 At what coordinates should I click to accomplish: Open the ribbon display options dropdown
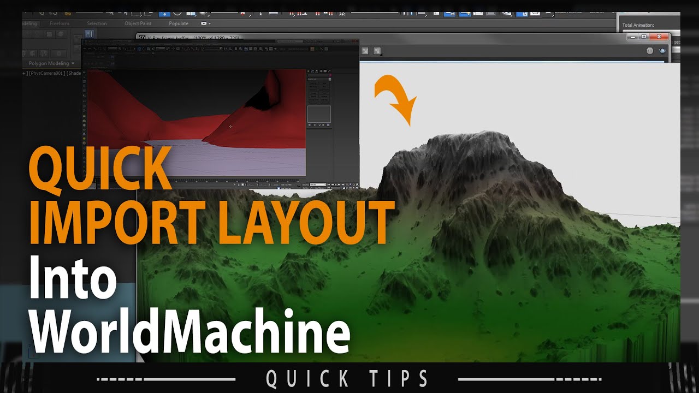[205, 23]
